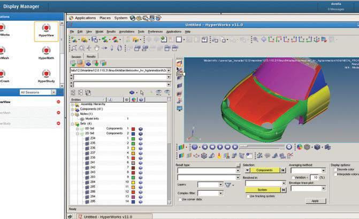Click the layers funnel filter icon

click(228, 185)
